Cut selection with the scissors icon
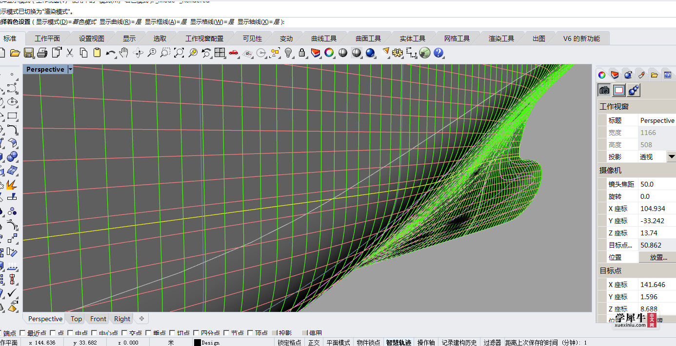This screenshot has height=346, width=676. pyautogui.click(x=70, y=53)
